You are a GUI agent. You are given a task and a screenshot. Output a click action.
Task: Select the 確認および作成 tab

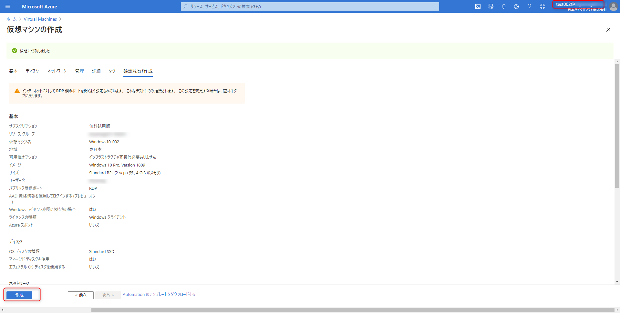138,71
